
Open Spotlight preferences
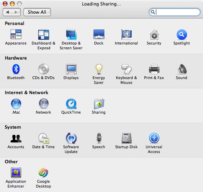click(182, 35)
